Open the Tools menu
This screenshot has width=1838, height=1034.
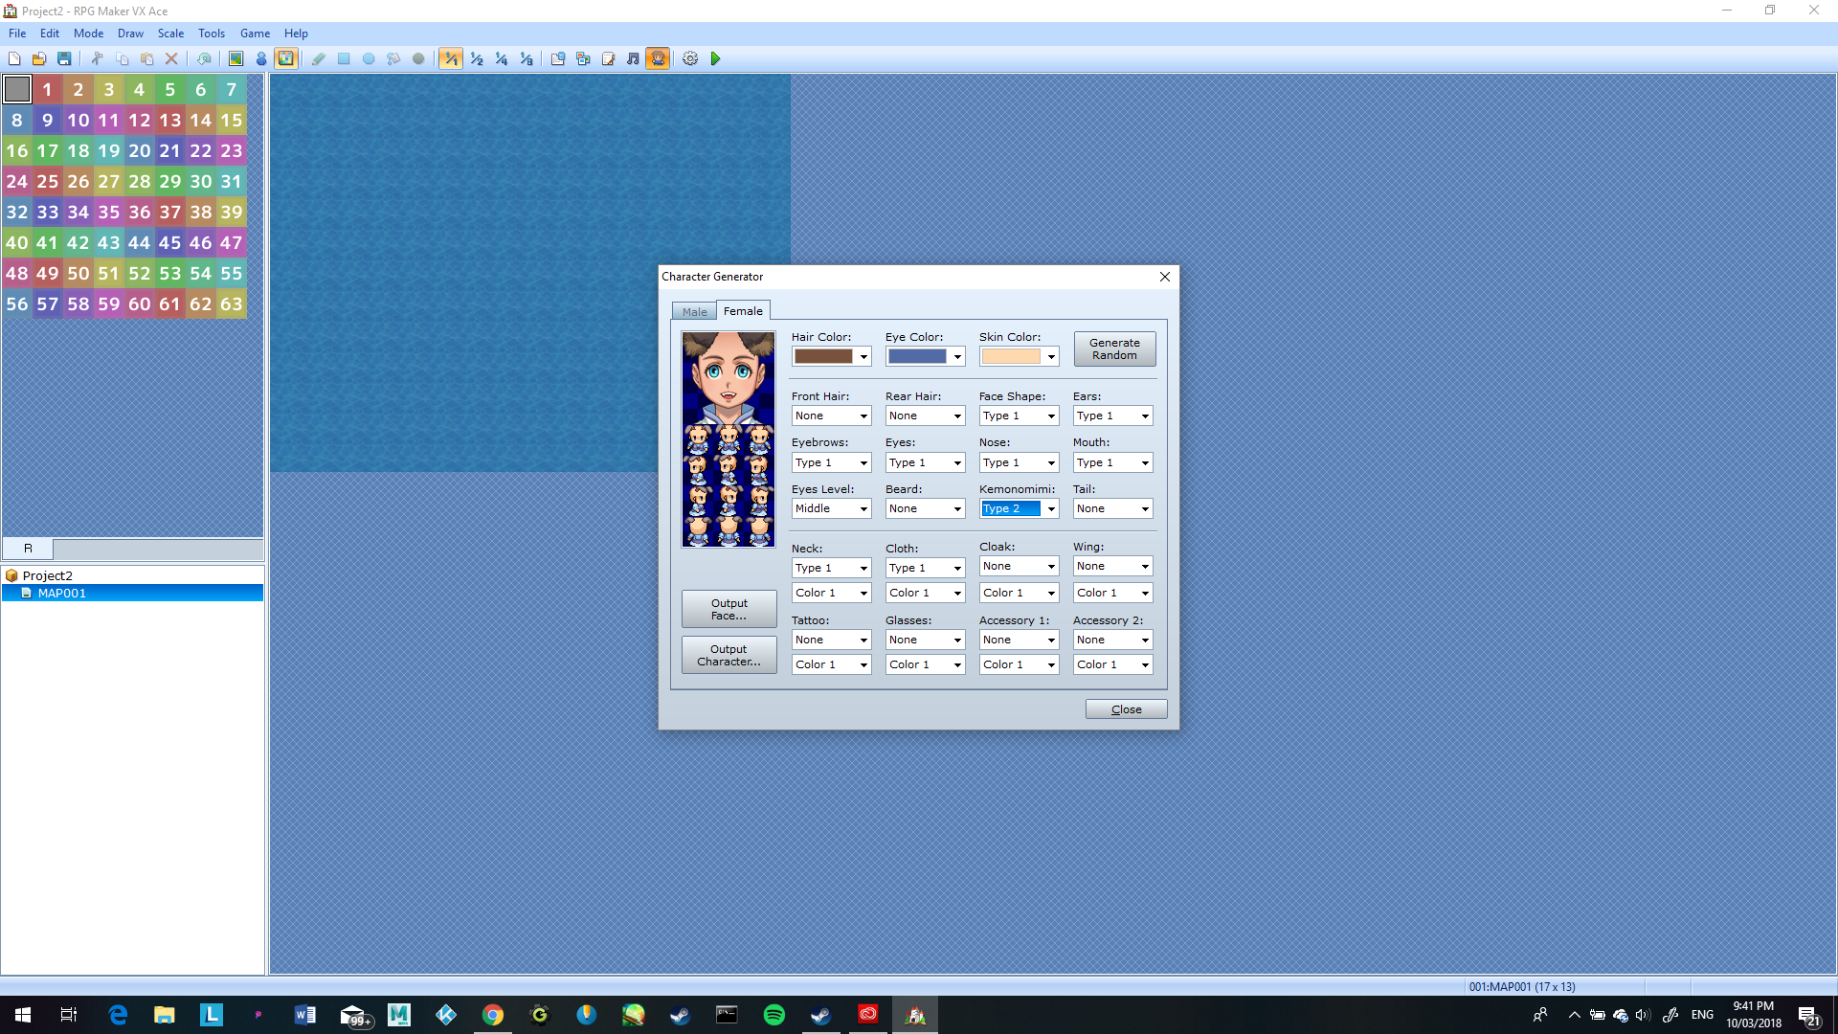(x=212, y=34)
